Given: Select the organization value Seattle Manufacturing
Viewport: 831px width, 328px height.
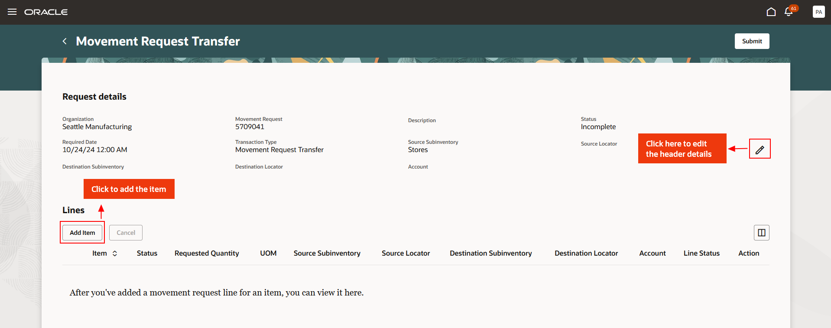Looking at the screenshot, I should tap(97, 127).
